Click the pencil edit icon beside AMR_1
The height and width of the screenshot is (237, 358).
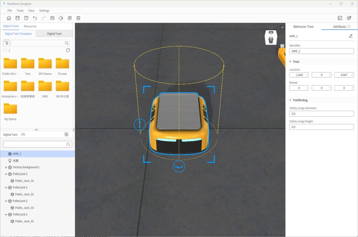[x=351, y=36]
